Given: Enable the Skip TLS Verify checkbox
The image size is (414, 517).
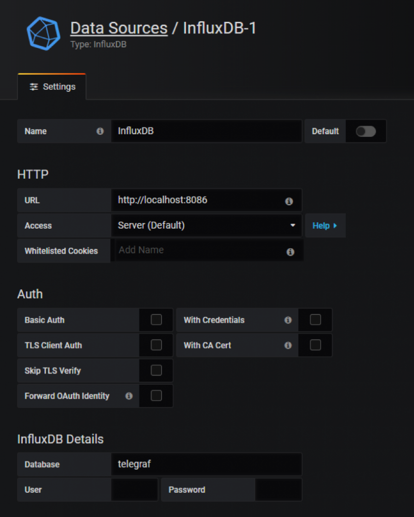Looking at the screenshot, I should pyautogui.click(x=156, y=370).
